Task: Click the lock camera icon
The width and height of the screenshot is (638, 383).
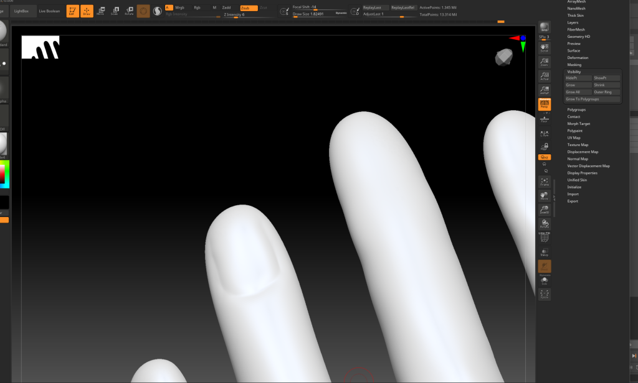Action: point(545,146)
